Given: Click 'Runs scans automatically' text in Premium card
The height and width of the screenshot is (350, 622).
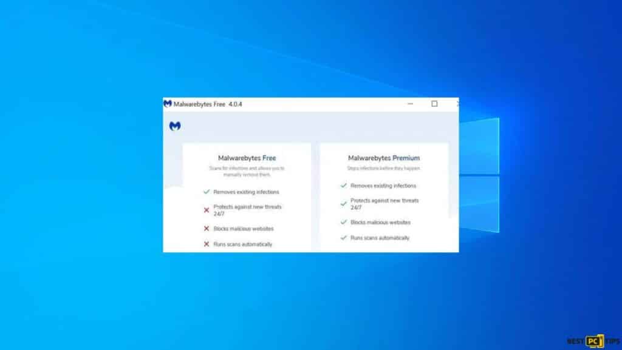Looking at the screenshot, I should click(x=380, y=238).
